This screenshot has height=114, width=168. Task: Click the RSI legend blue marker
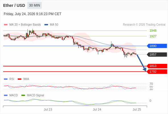6,79
